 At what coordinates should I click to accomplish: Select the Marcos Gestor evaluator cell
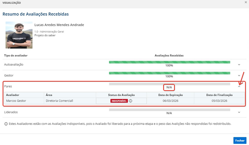(x=16, y=101)
